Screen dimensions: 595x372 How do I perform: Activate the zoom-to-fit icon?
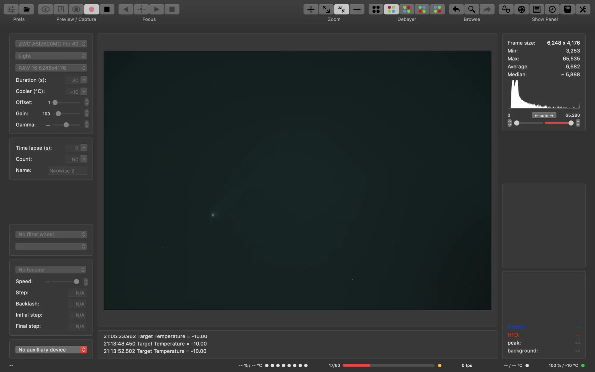pos(341,9)
